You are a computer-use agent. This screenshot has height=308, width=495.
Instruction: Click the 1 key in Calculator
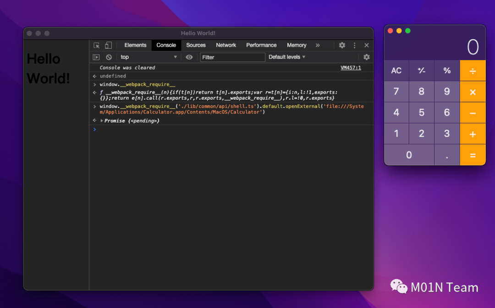point(396,134)
